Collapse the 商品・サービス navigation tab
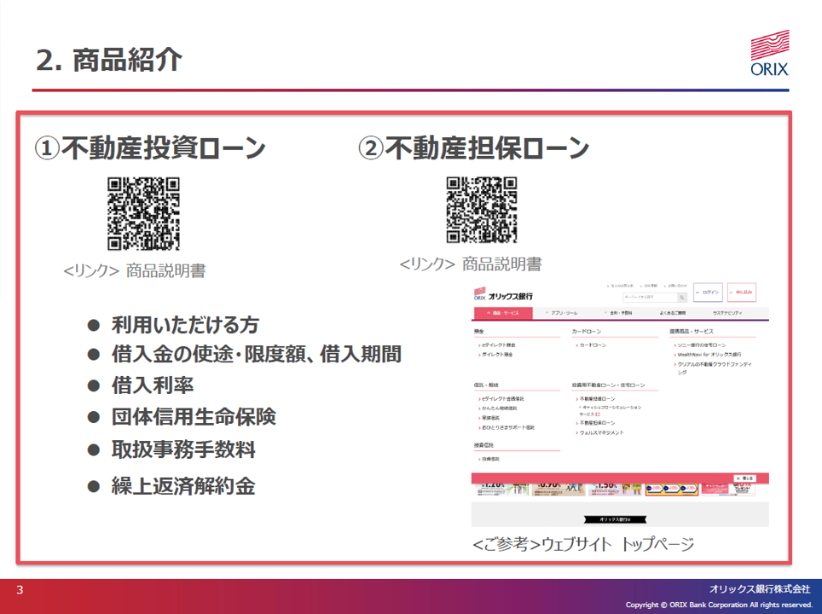The image size is (822, 614). pyautogui.click(x=503, y=313)
